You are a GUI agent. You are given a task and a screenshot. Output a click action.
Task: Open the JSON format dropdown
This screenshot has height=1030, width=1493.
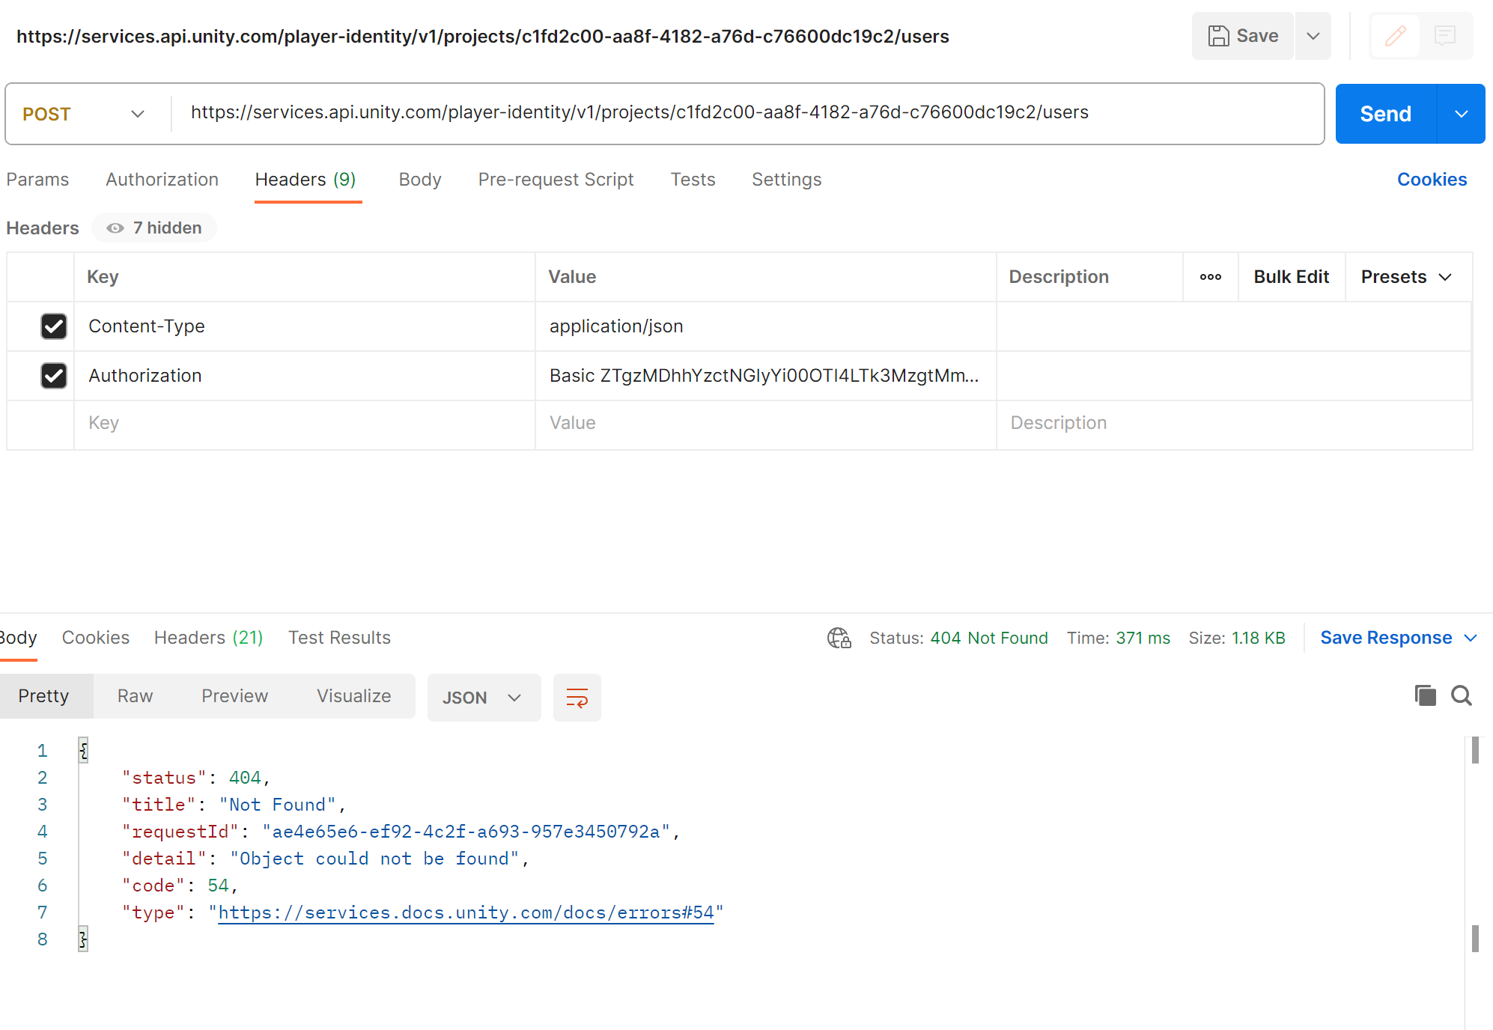[484, 698]
